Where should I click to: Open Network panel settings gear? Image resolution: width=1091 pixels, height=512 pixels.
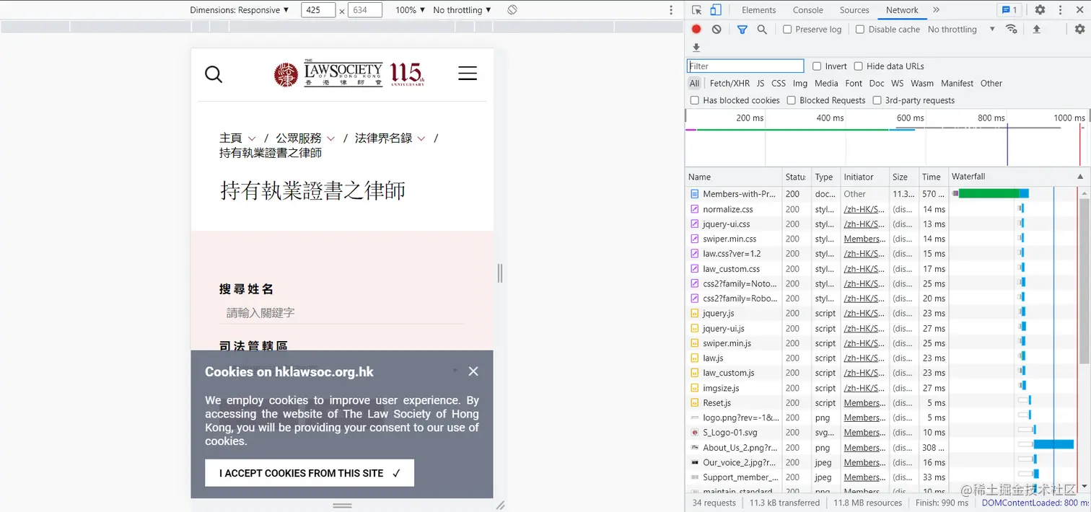1079,30
